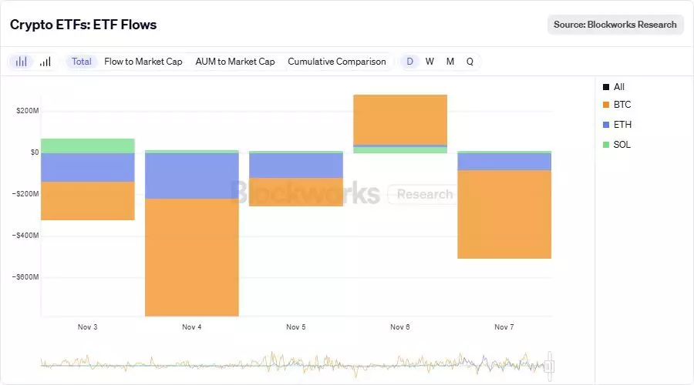
Task: Select the Total view tab
Action: pos(81,62)
